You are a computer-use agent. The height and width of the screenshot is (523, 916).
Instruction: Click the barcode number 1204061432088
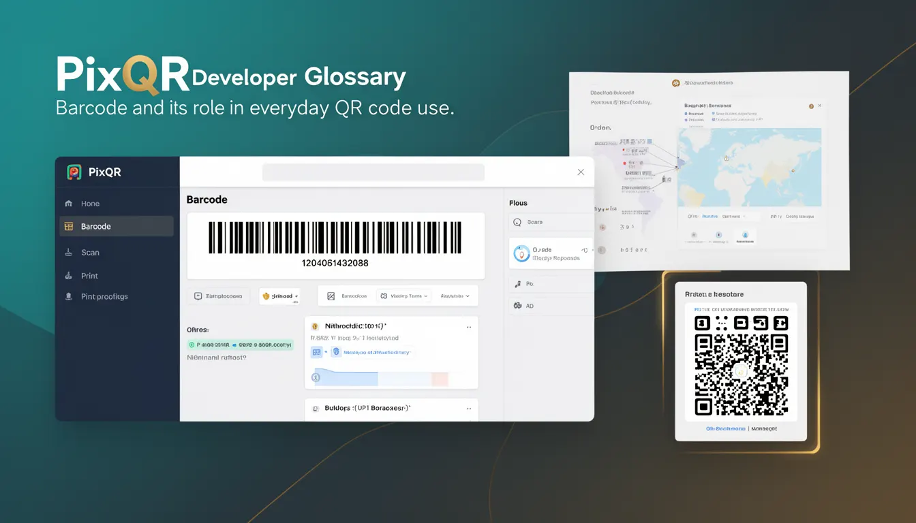pos(335,262)
